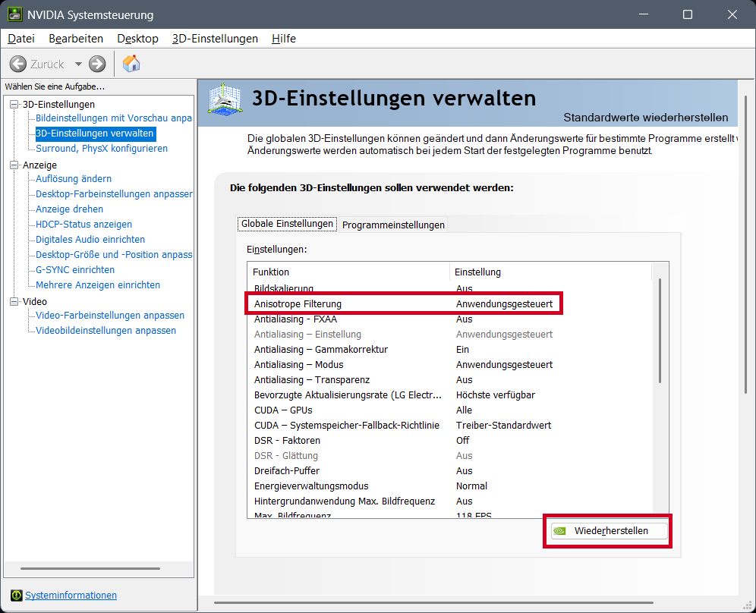Image resolution: width=756 pixels, height=613 pixels.
Task: Select the Energieverwaltungsmodus row
Action: [450, 486]
